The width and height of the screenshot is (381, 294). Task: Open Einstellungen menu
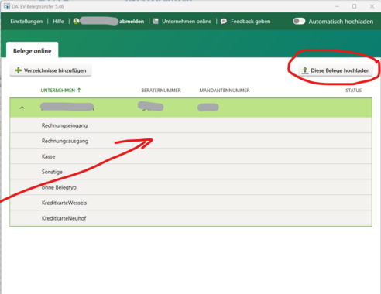point(26,22)
